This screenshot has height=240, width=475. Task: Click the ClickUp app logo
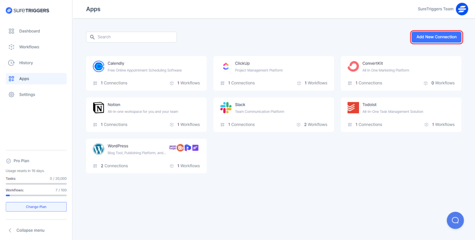click(226, 67)
